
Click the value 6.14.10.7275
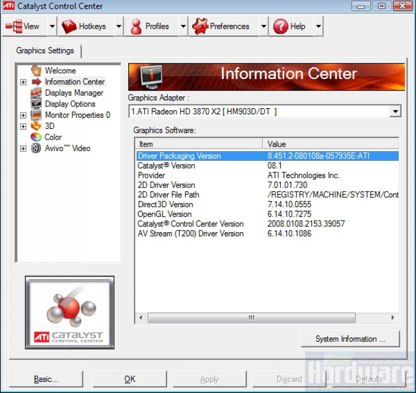click(x=289, y=214)
